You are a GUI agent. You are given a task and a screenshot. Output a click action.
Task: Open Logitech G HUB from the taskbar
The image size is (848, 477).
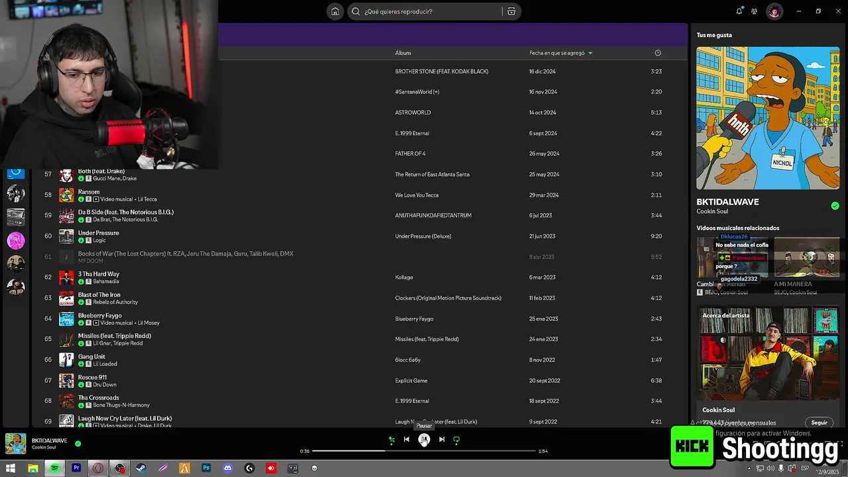coord(249,468)
